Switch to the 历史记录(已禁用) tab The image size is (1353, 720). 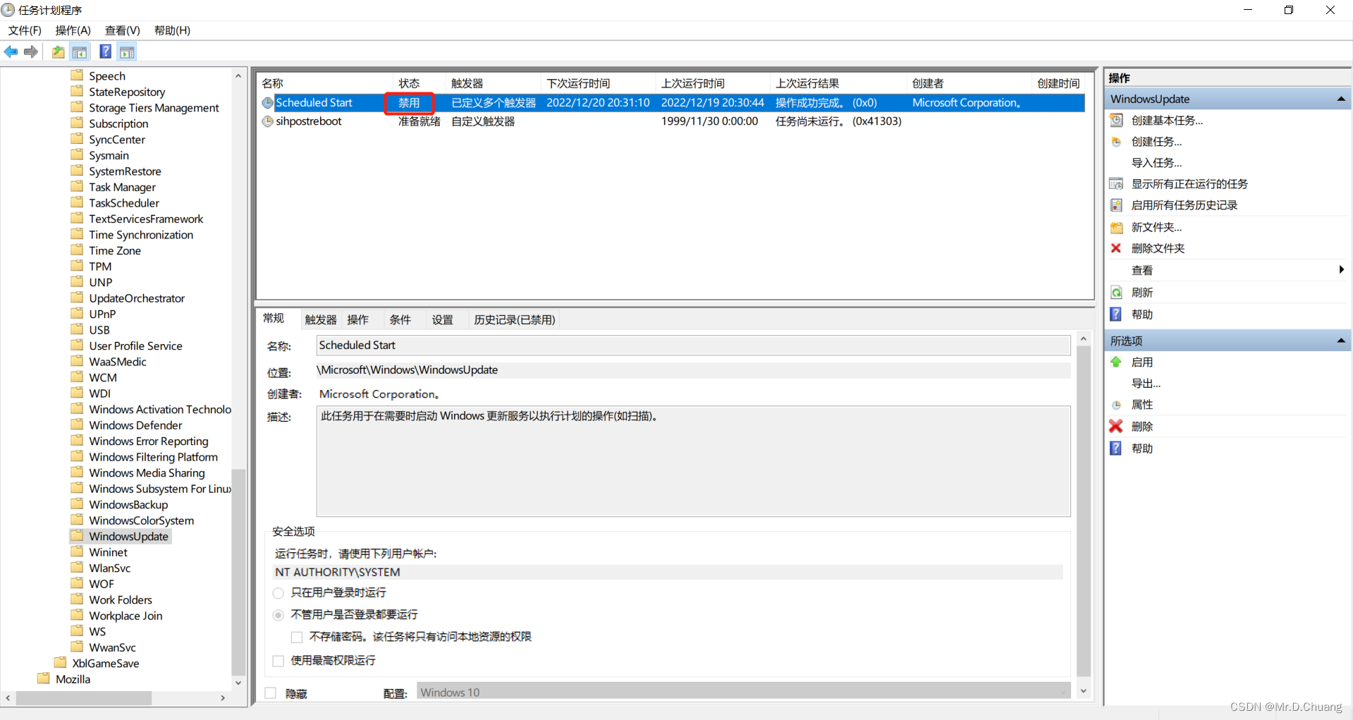pos(515,319)
